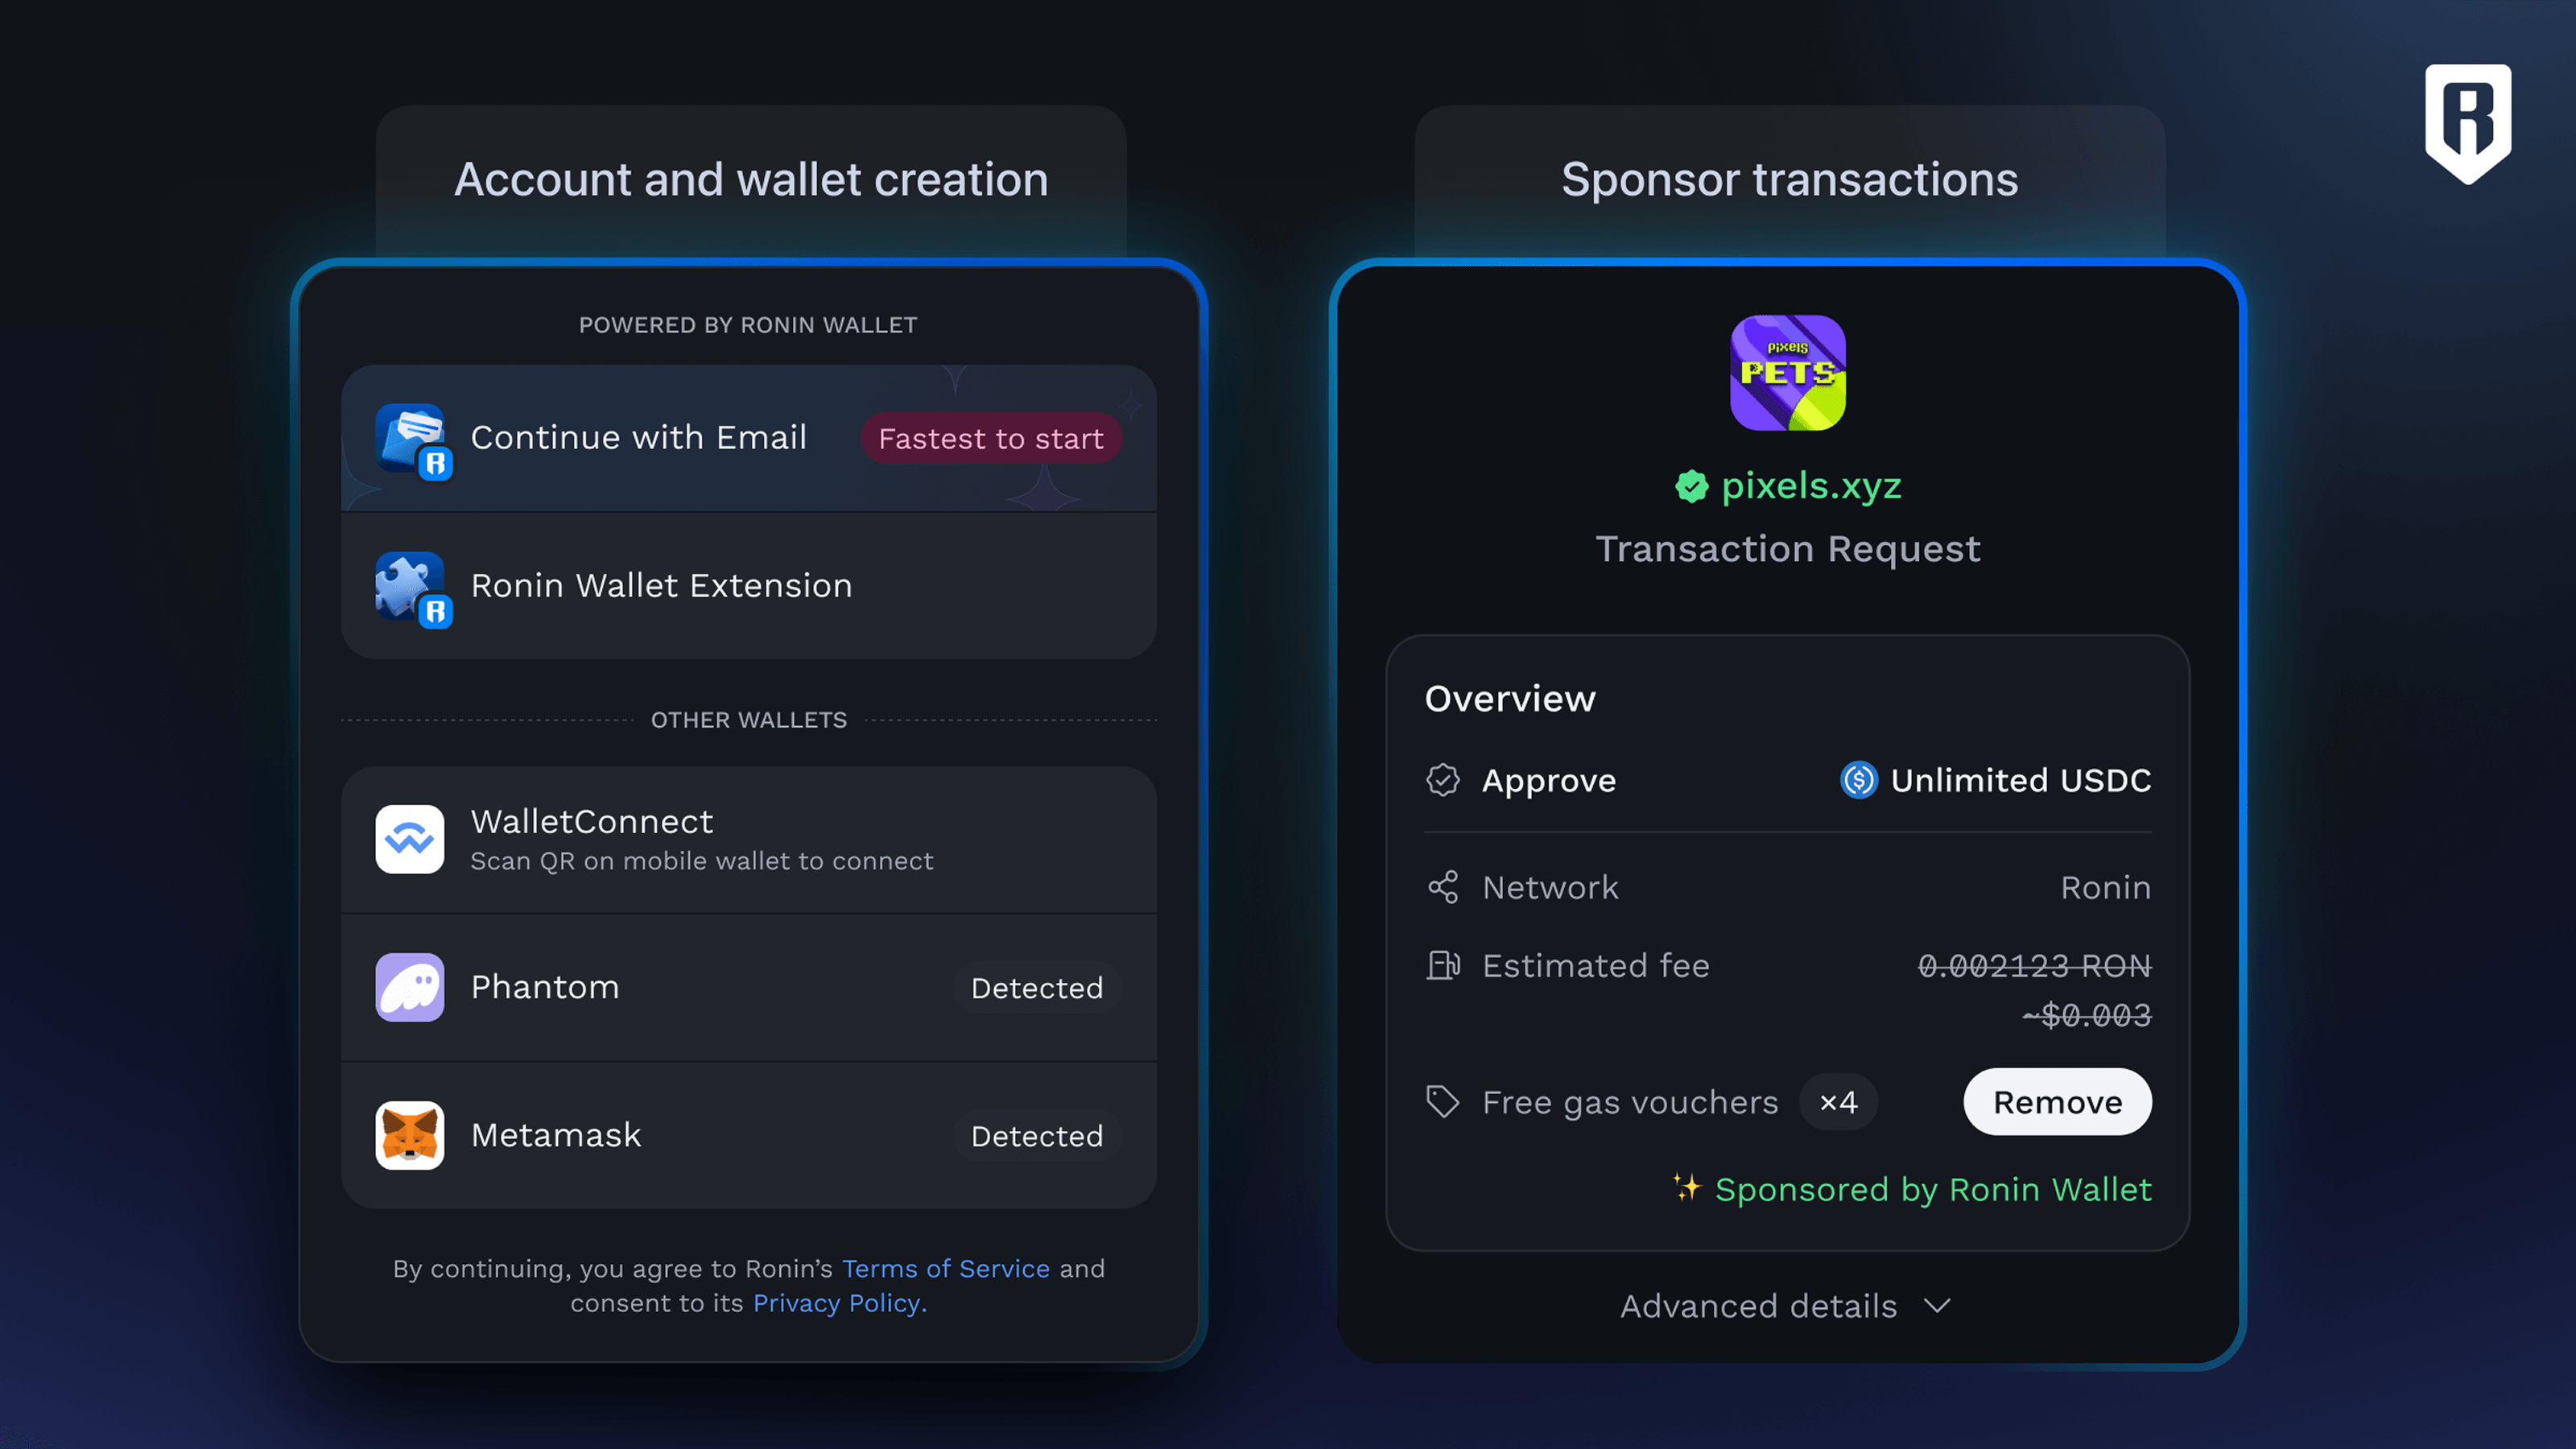
Task: Click the Metamask fox icon
Action: tap(410, 1135)
